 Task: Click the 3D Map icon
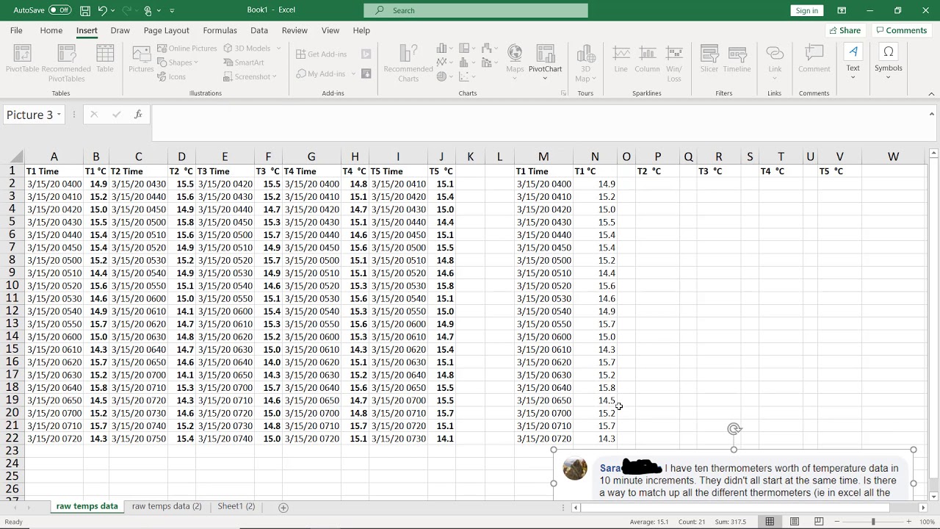click(585, 62)
